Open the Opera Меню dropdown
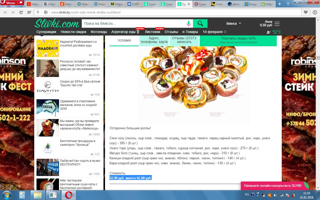 click(x=11, y=3)
